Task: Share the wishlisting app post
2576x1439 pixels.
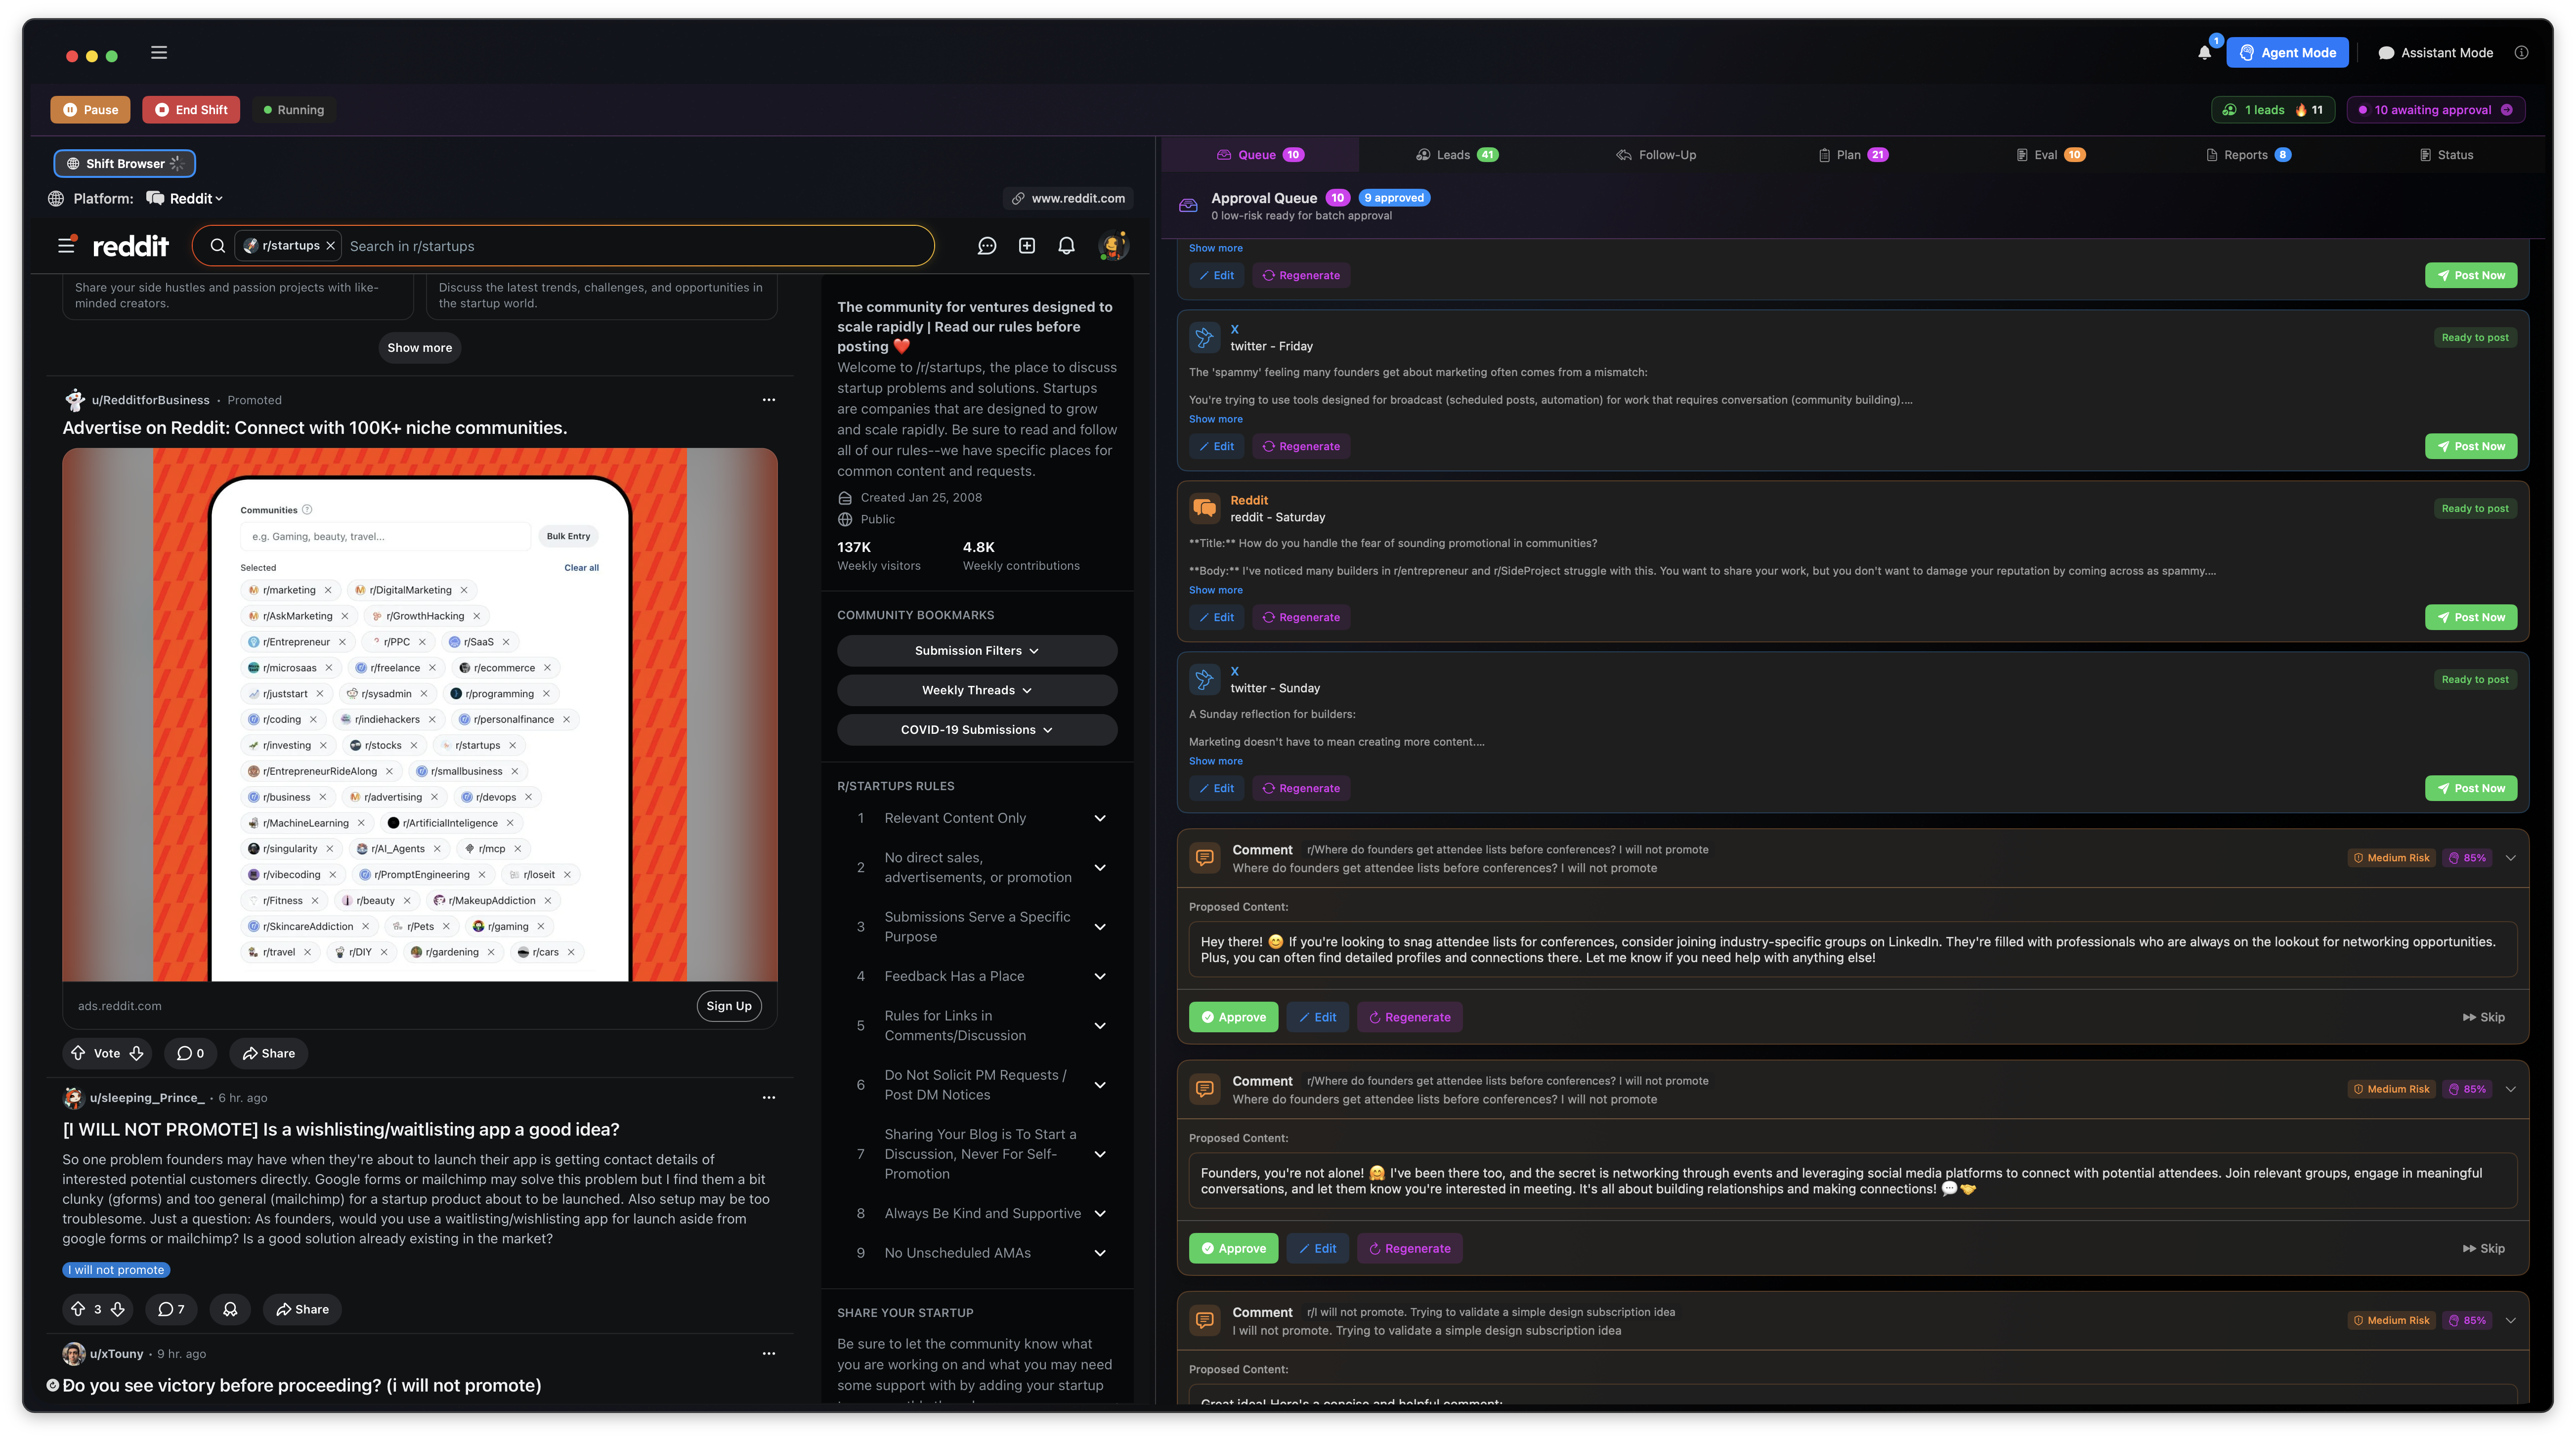Action: (302, 1309)
